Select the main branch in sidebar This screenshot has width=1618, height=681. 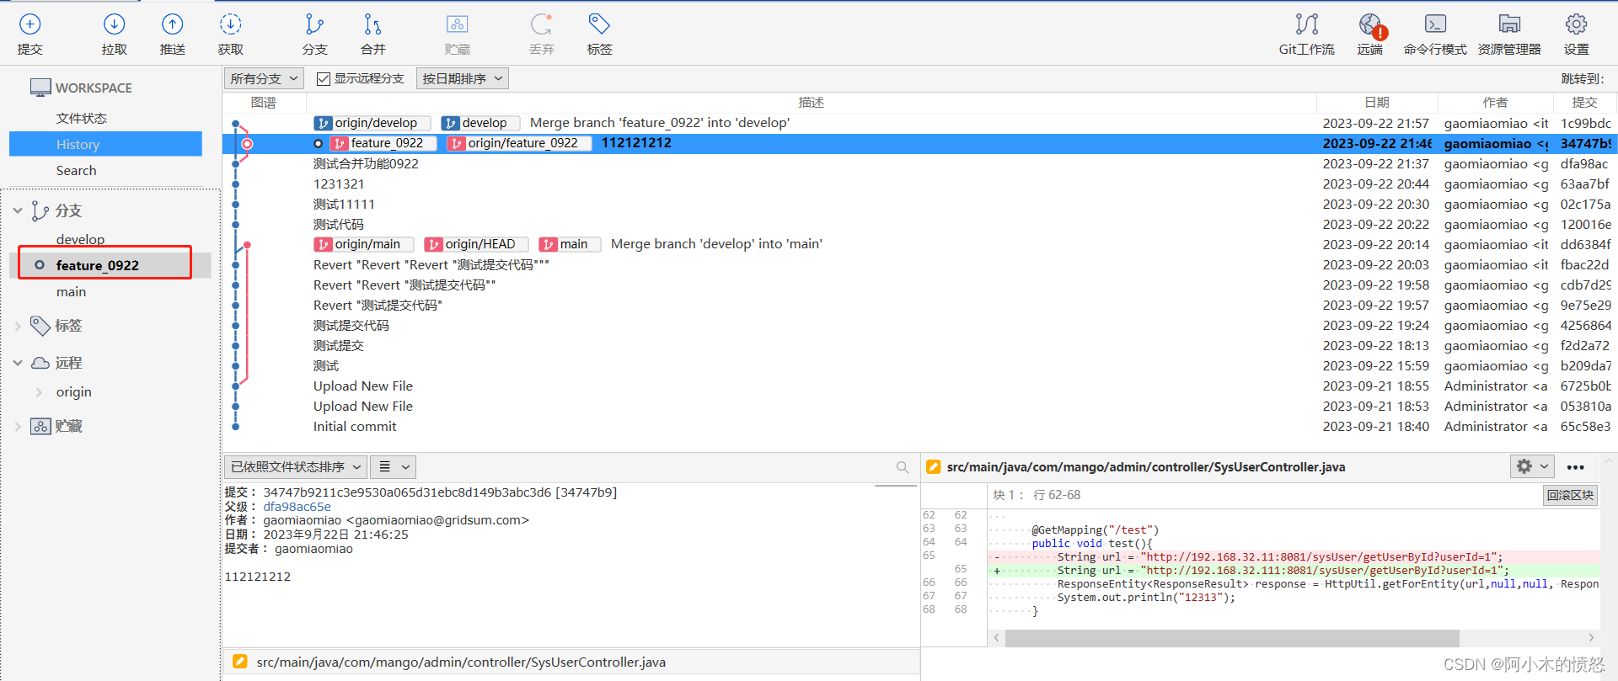[72, 292]
